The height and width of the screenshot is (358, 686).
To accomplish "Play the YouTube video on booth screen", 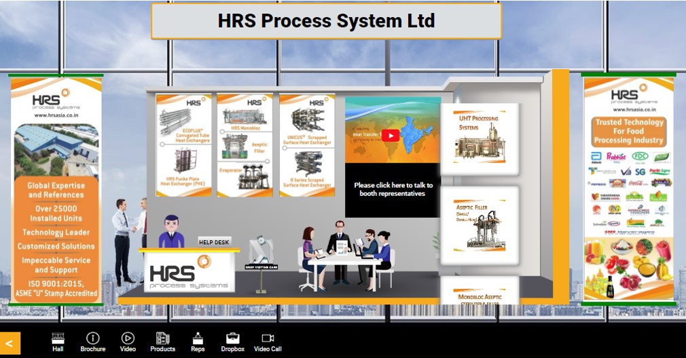I will pyautogui.click(x=391, y=136).
